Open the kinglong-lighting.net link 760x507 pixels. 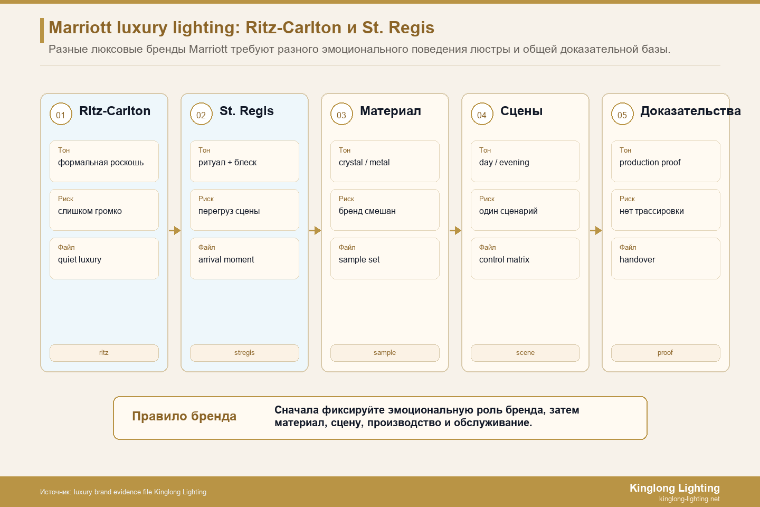tap(689, 499)
